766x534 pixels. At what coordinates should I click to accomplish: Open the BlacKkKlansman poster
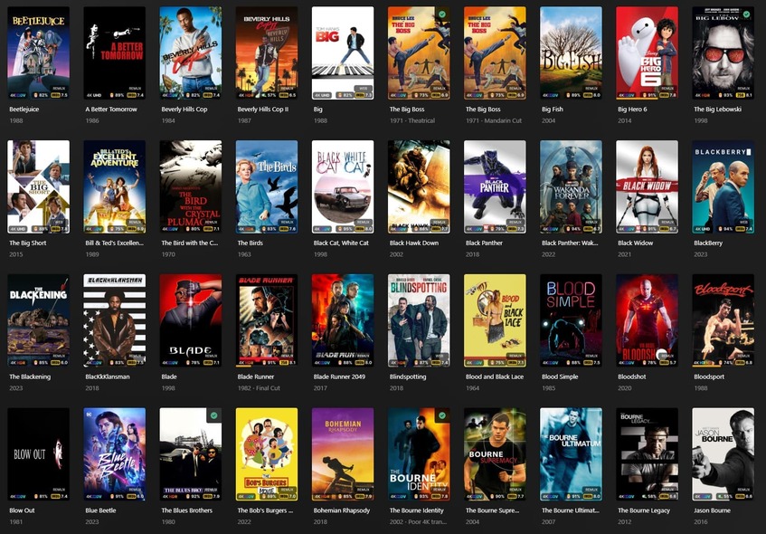[114, 320]
